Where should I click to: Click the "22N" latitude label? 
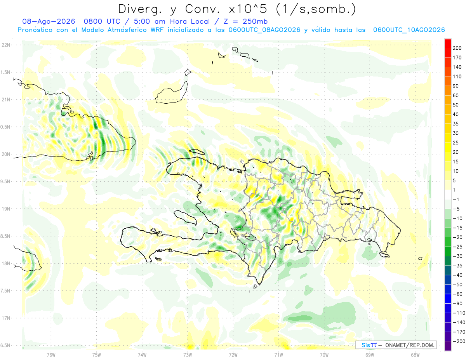(5, 45)
